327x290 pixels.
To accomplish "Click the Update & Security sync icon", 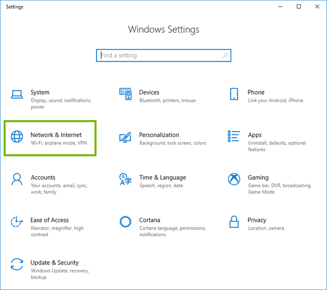I will (x=17, y=264).
